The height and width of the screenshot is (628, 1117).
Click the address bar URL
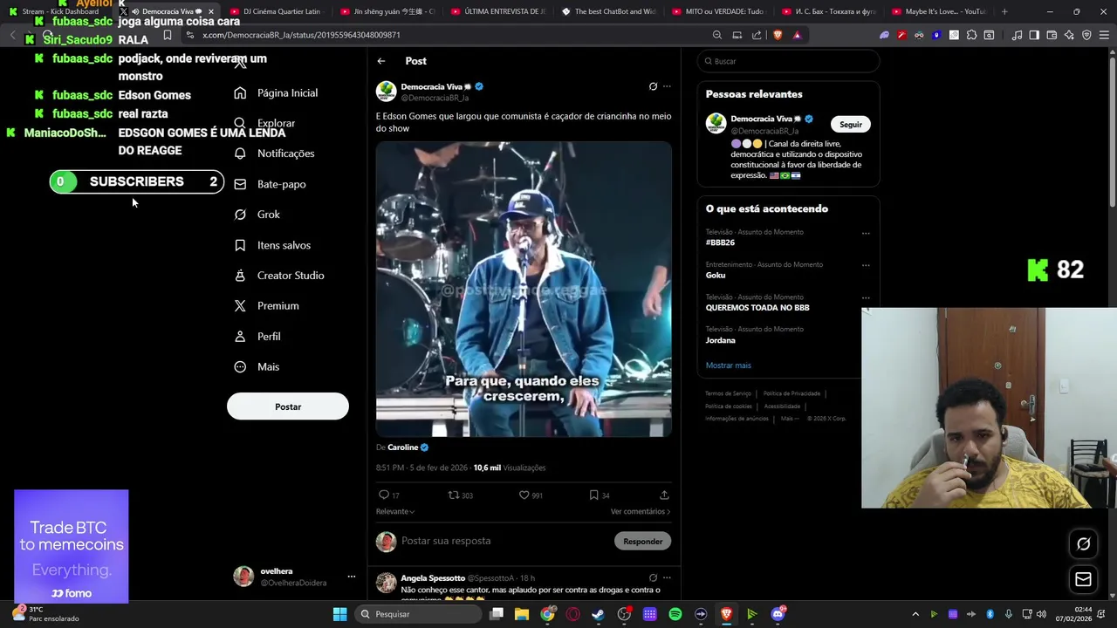tap(301, 35)
